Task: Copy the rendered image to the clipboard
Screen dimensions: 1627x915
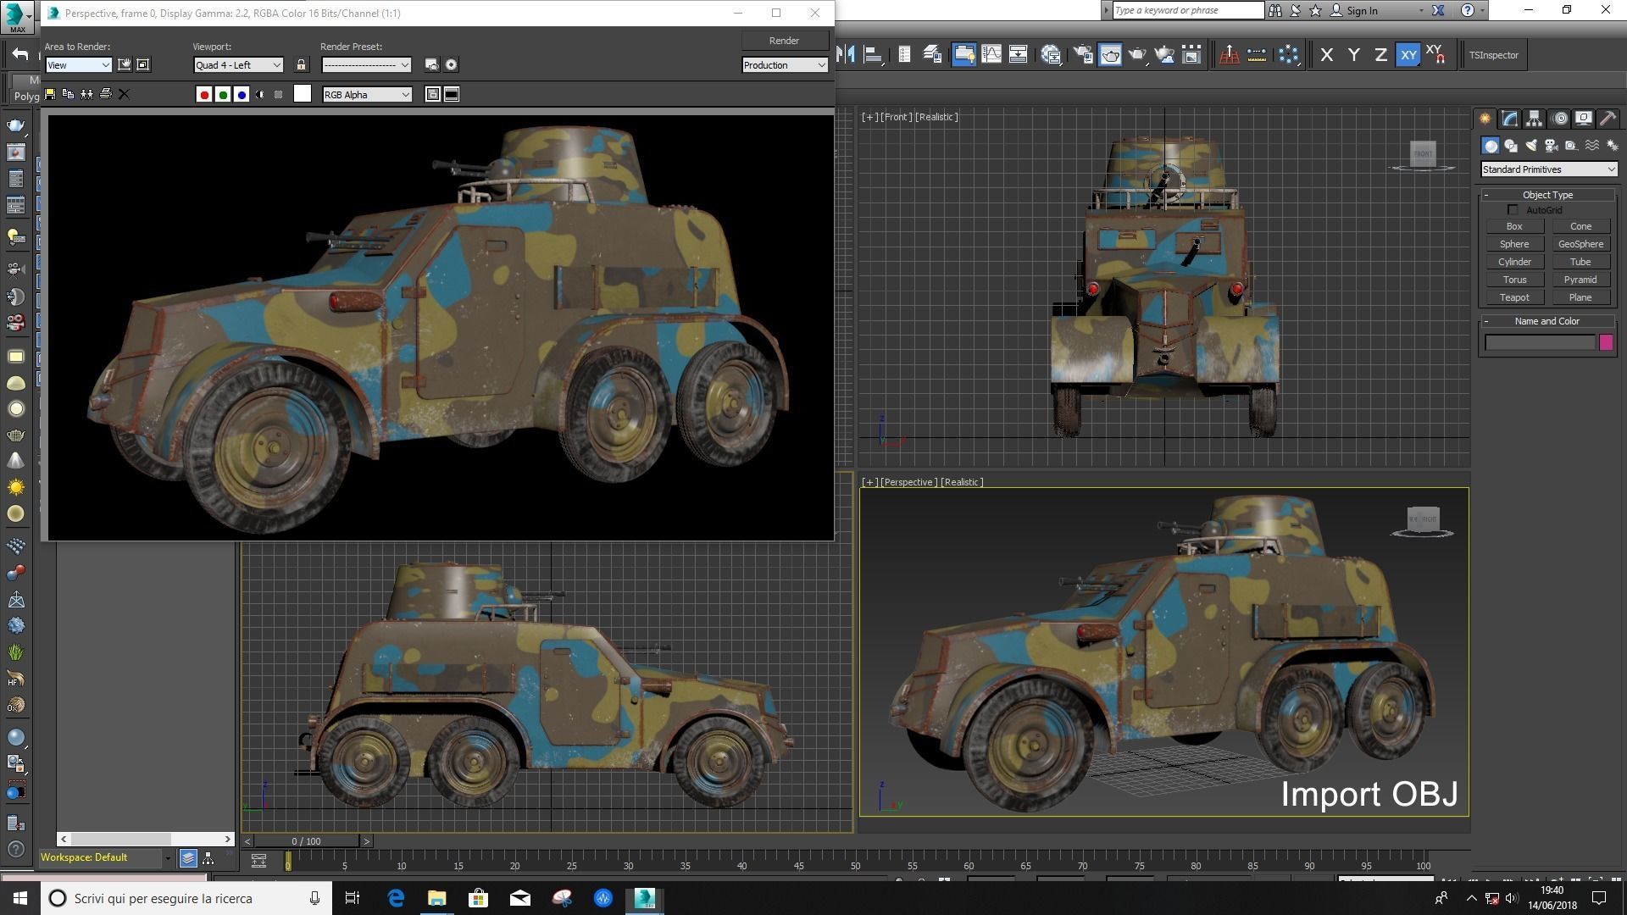Action: [x=68, y=94]
